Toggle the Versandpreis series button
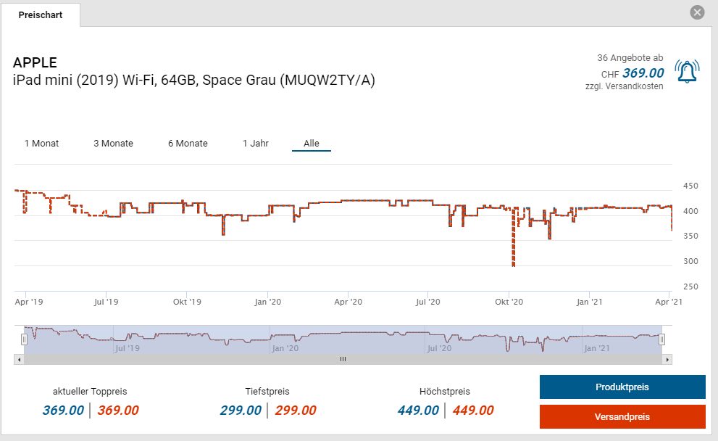 (622, 417)
